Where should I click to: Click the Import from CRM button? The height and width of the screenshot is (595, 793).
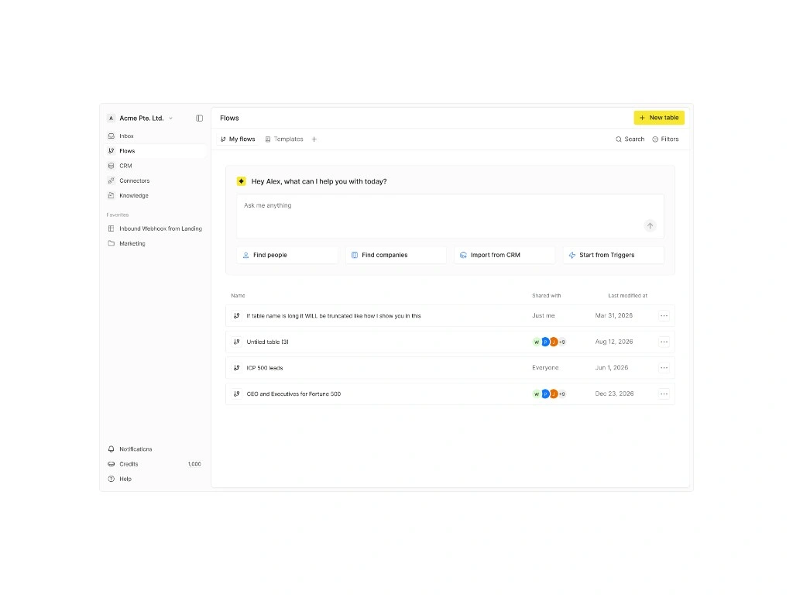coord(505,255)
